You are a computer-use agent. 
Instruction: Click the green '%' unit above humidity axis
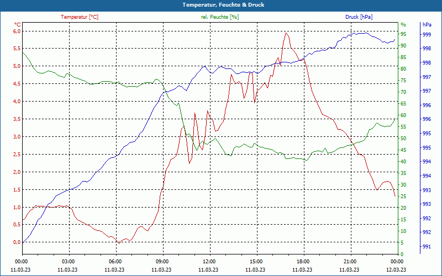(403, 25)
